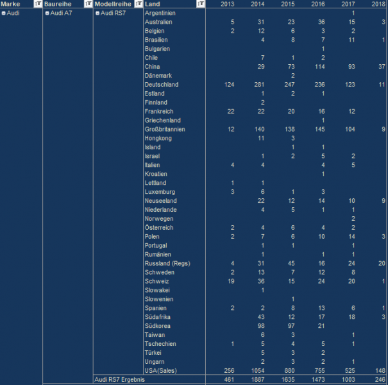The image size is (388, 385).
Task: Select the Griechenland row label
Action: [x=163, y=121]
